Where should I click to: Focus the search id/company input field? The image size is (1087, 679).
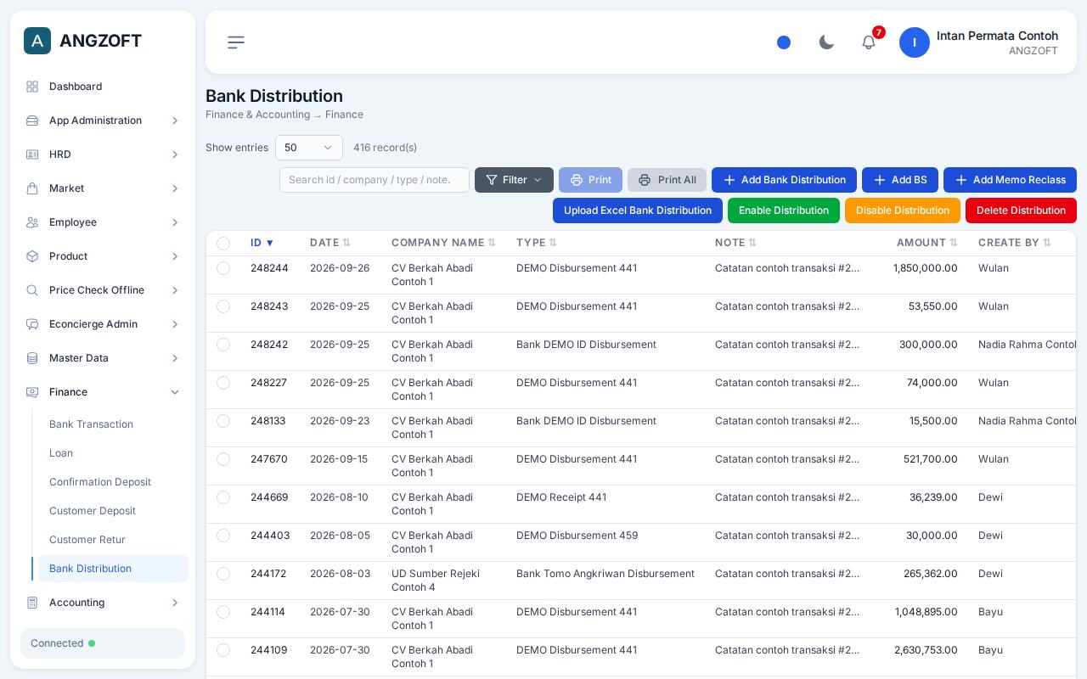coord(375,180)
